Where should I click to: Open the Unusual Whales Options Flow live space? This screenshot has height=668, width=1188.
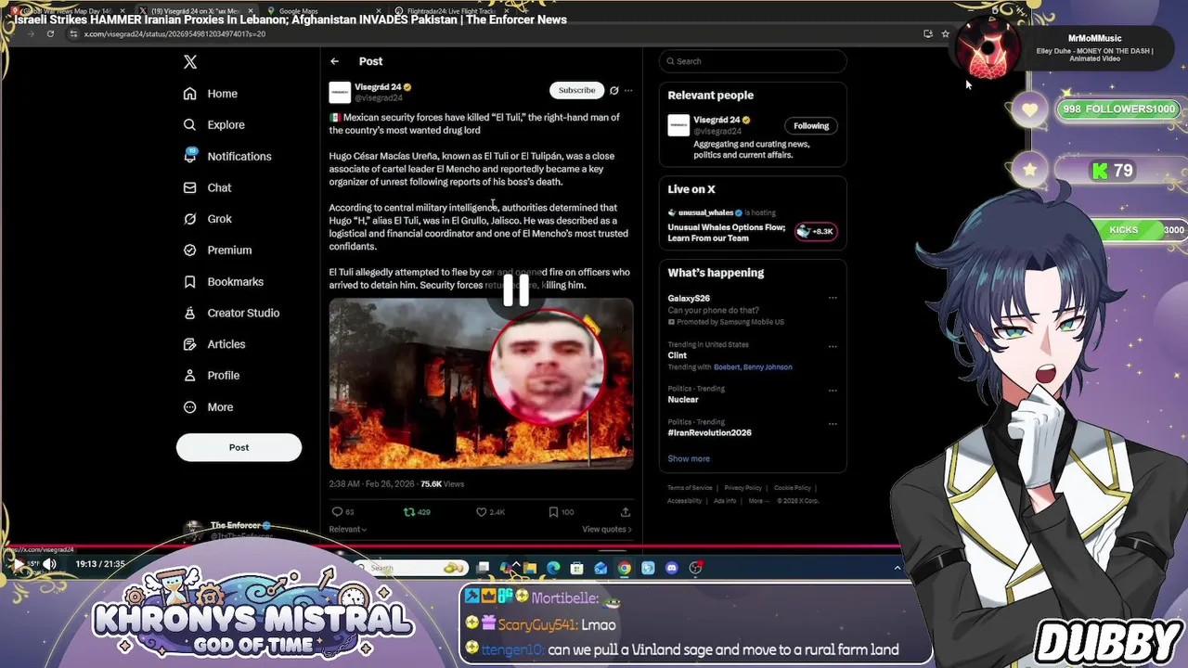pyautogui.click(x=727, y=233)
